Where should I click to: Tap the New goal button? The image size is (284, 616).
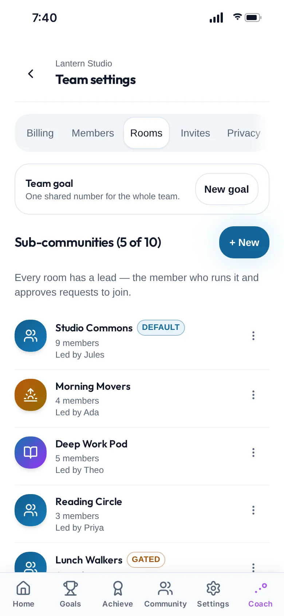[226, 189]
